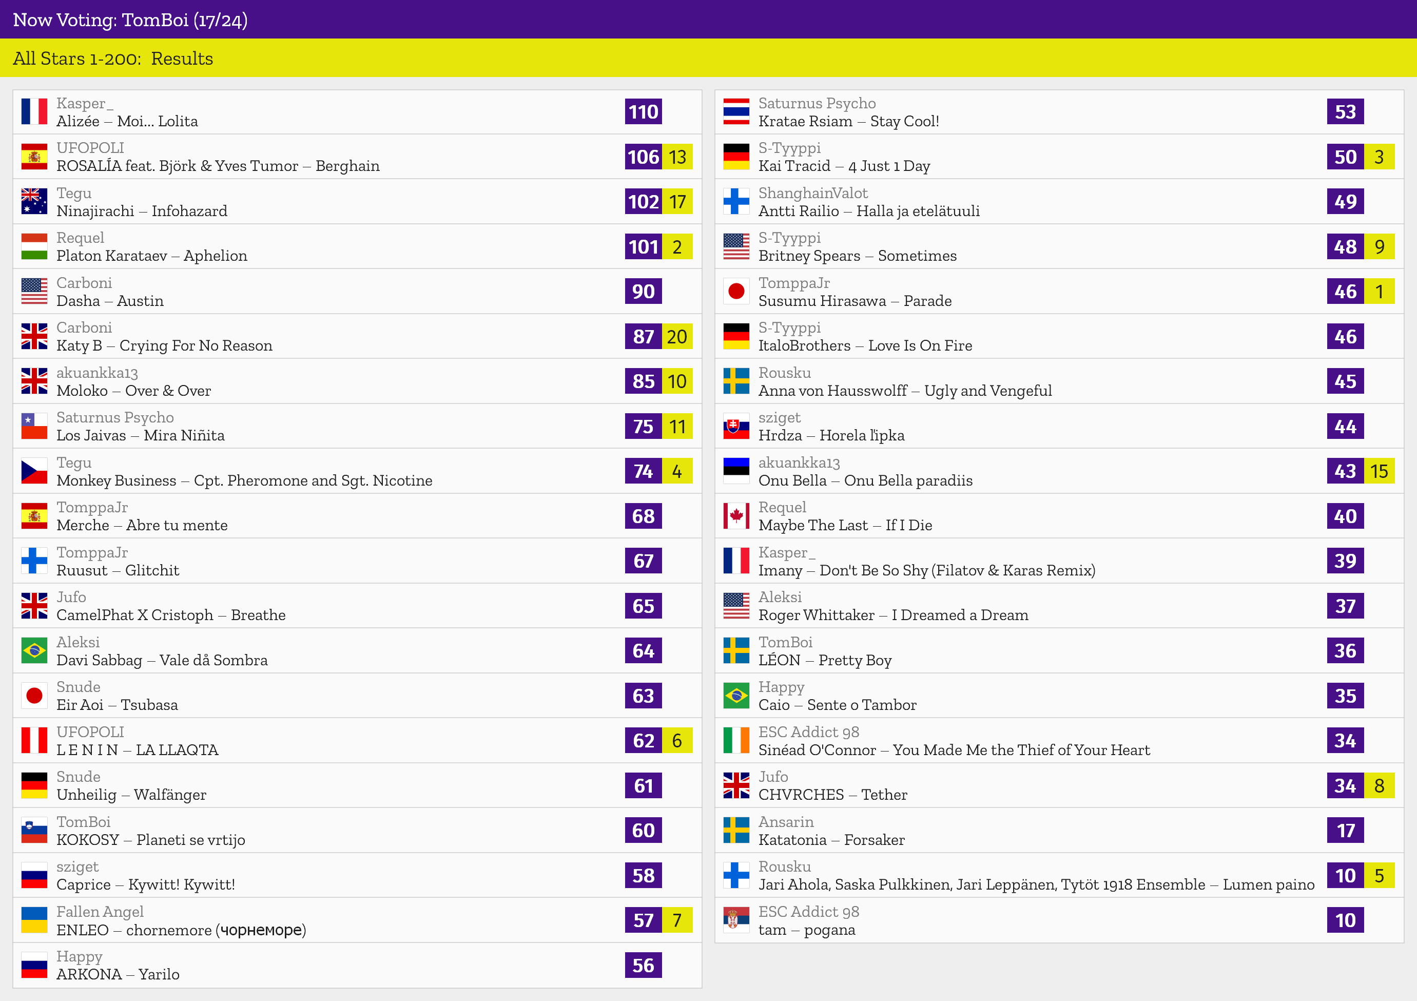Select the German flag next to ItaloBrothers entry
This screenshot has height=1001, width=1417.
[x=736, y=336]
